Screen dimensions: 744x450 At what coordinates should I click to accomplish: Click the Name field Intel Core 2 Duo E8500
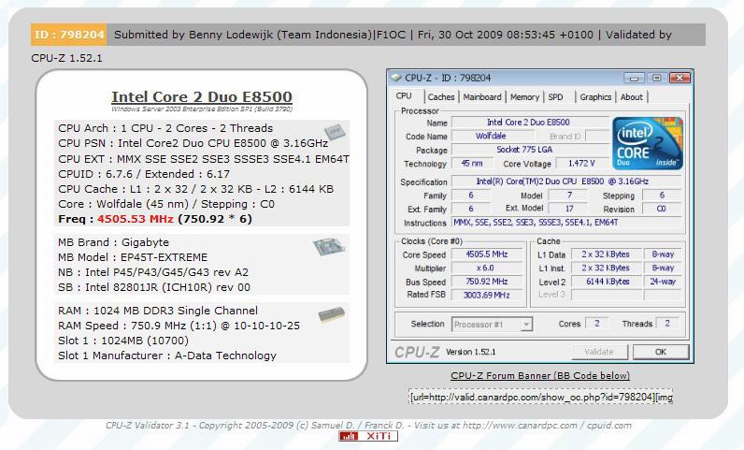[x=530, y=123]
